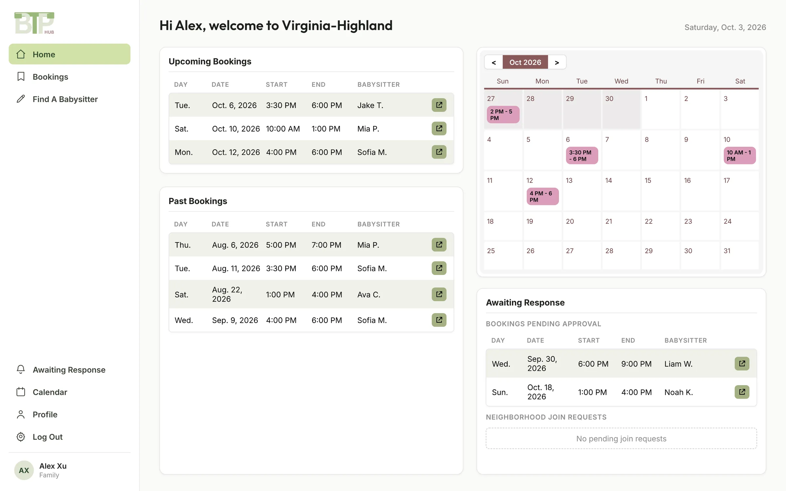Click the 2 PM - 5 PM calendar event
Screen dimensions: 786x491
[x=503, y=115]
